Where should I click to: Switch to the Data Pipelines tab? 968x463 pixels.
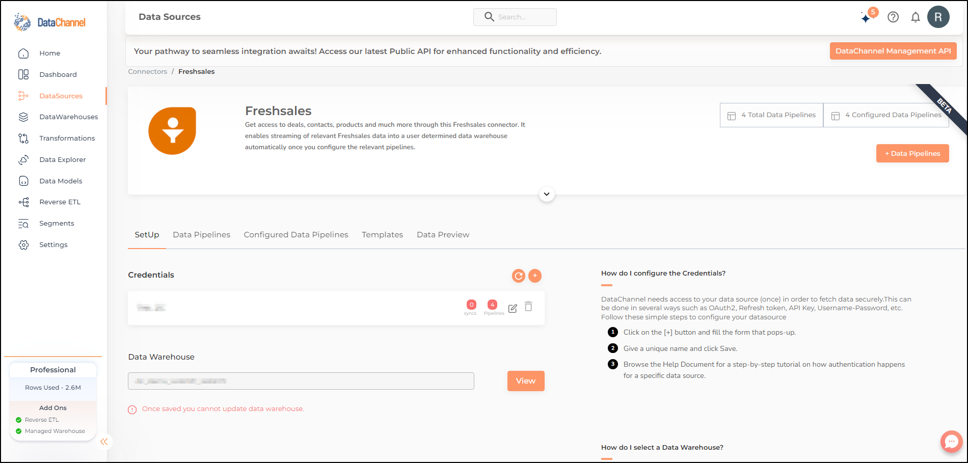pyautogui.click(x=202, y=235)
